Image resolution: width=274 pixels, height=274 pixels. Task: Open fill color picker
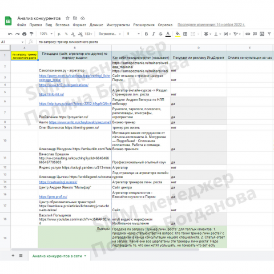pyautogui.click(x=178, y=34)
